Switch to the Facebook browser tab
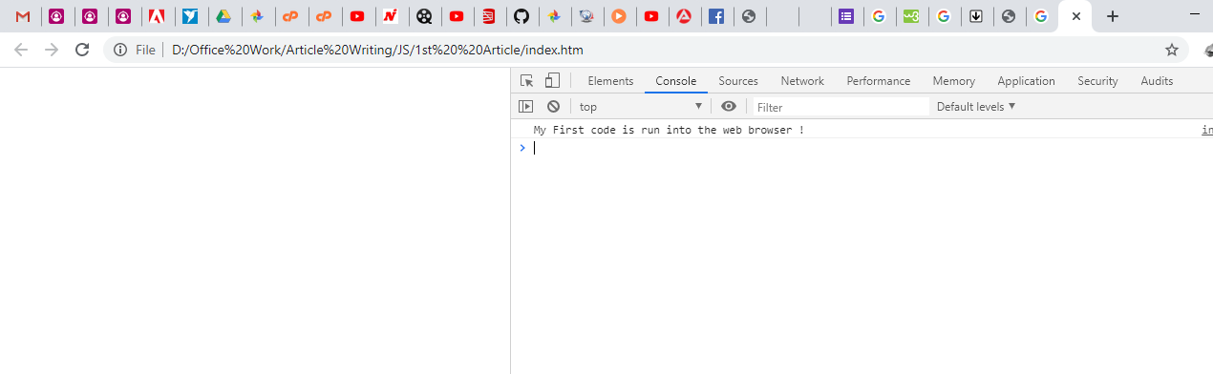Screen dimensions: 1213x374 point(715,16)
